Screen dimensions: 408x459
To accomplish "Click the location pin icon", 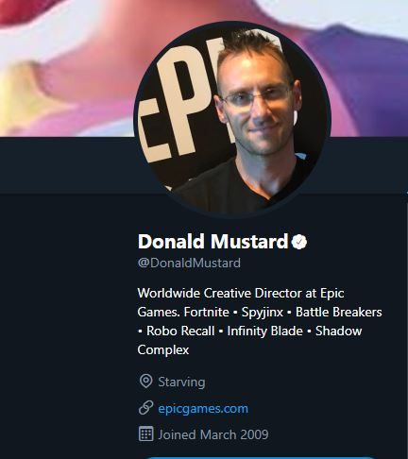I will [145, 382].
